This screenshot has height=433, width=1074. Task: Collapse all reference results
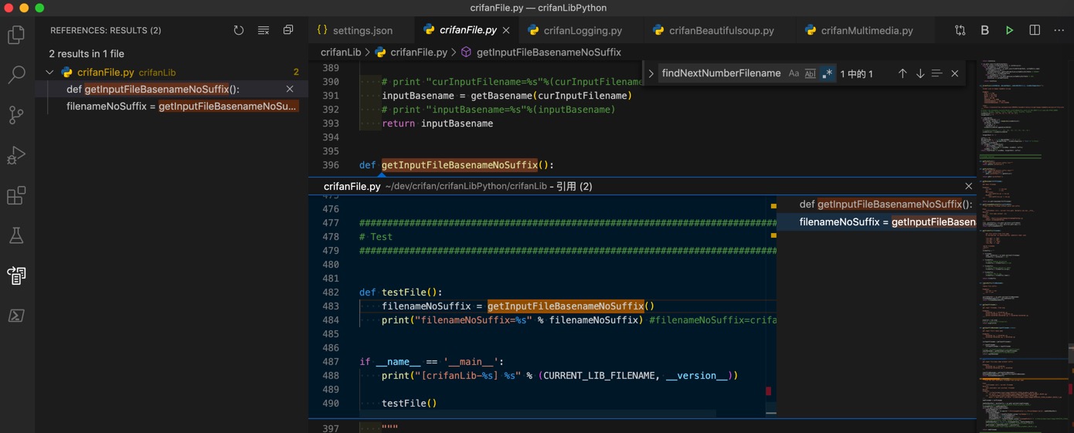tap(288, 30)
